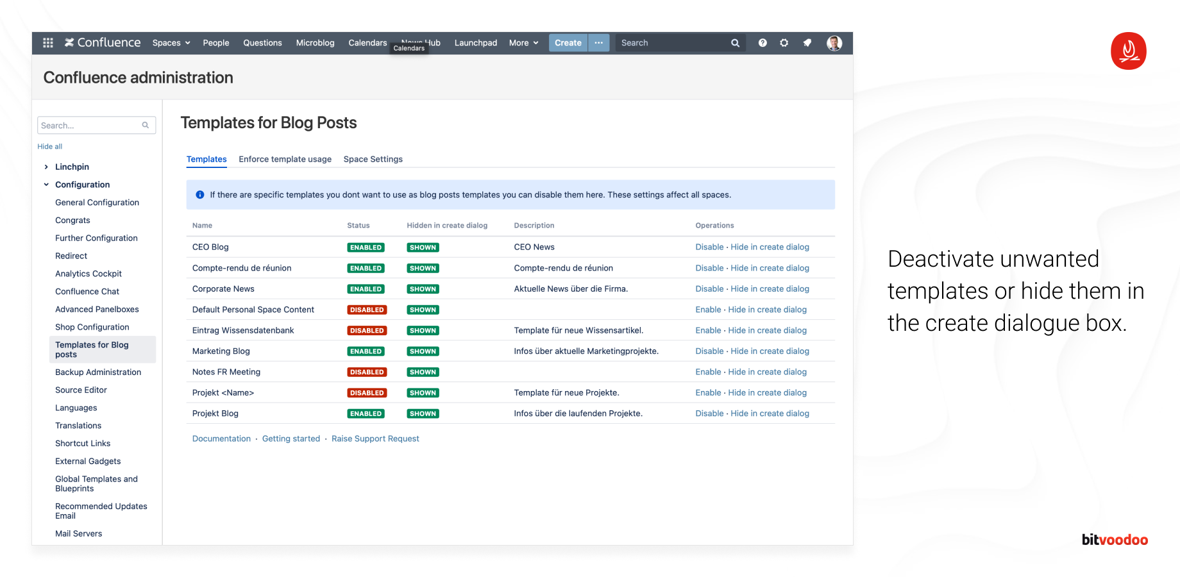
Task: Open the settings gear icon
Action: coord(784,43)
